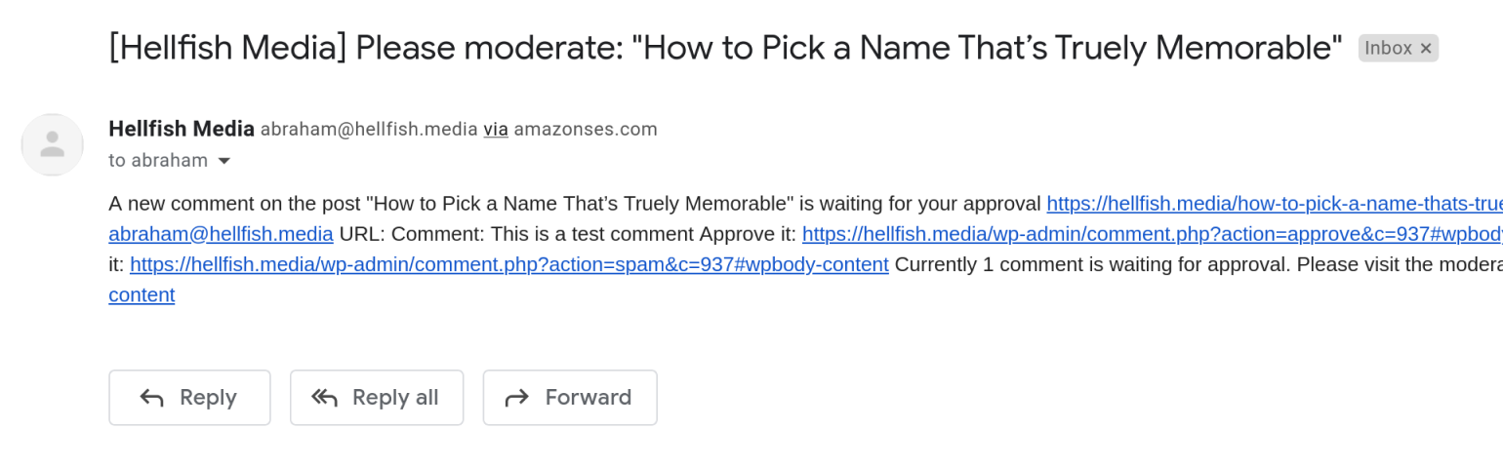Click the abraham@hellfish.media link in body
This screenshot has height=468, width=1503.
click(221, 234)
